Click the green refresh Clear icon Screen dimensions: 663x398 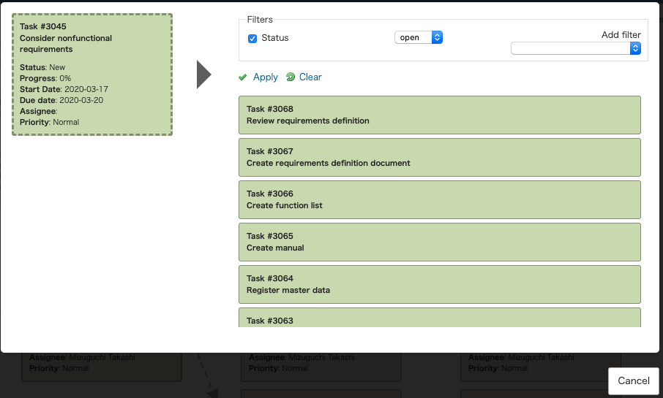coord(291,77)
